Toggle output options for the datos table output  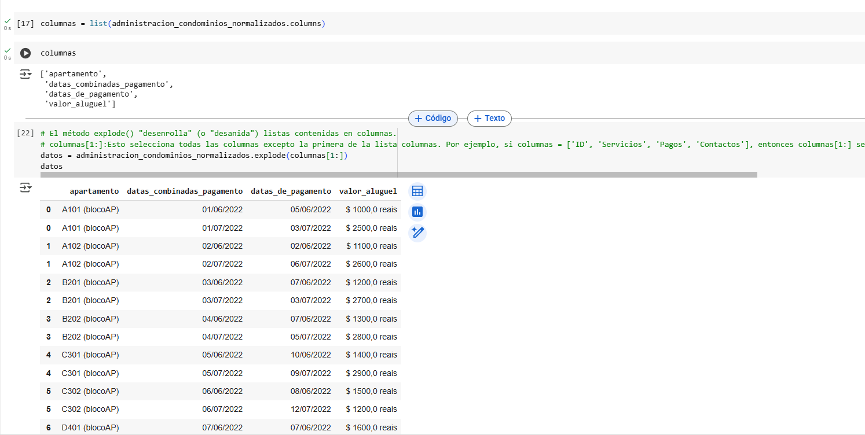25,187
